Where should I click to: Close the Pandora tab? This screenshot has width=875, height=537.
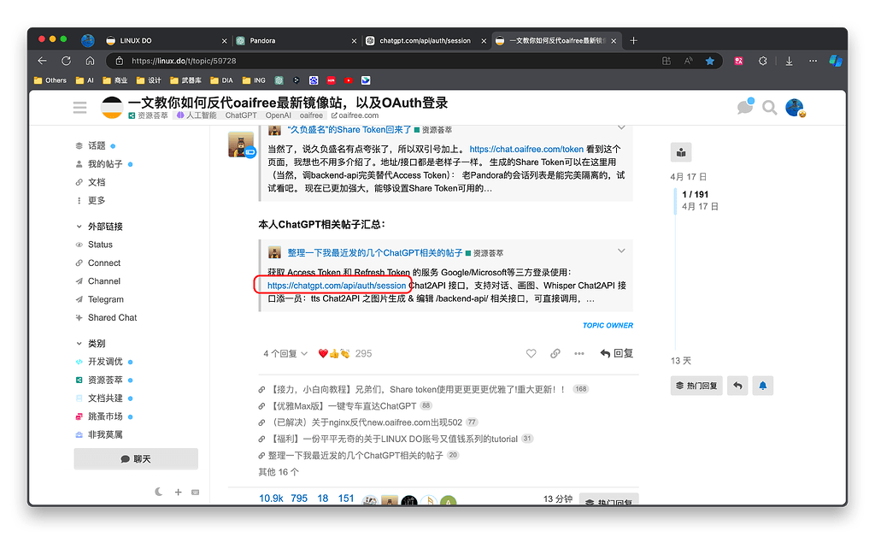[x=354, y=41]
